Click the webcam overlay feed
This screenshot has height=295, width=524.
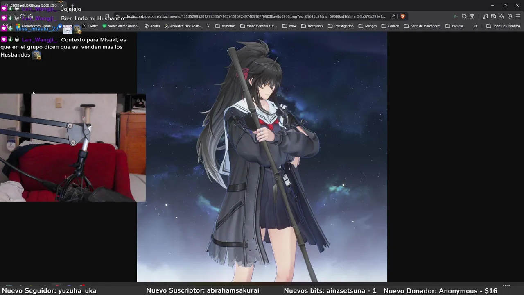click(73, 147)
